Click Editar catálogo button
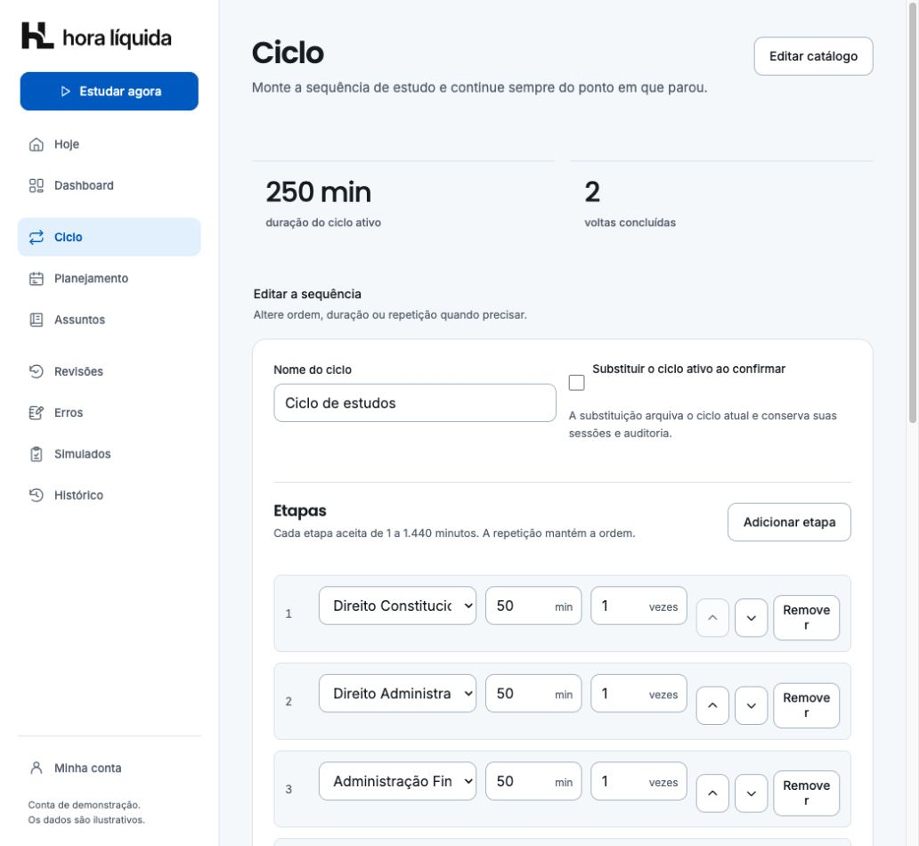 point(814,56)
